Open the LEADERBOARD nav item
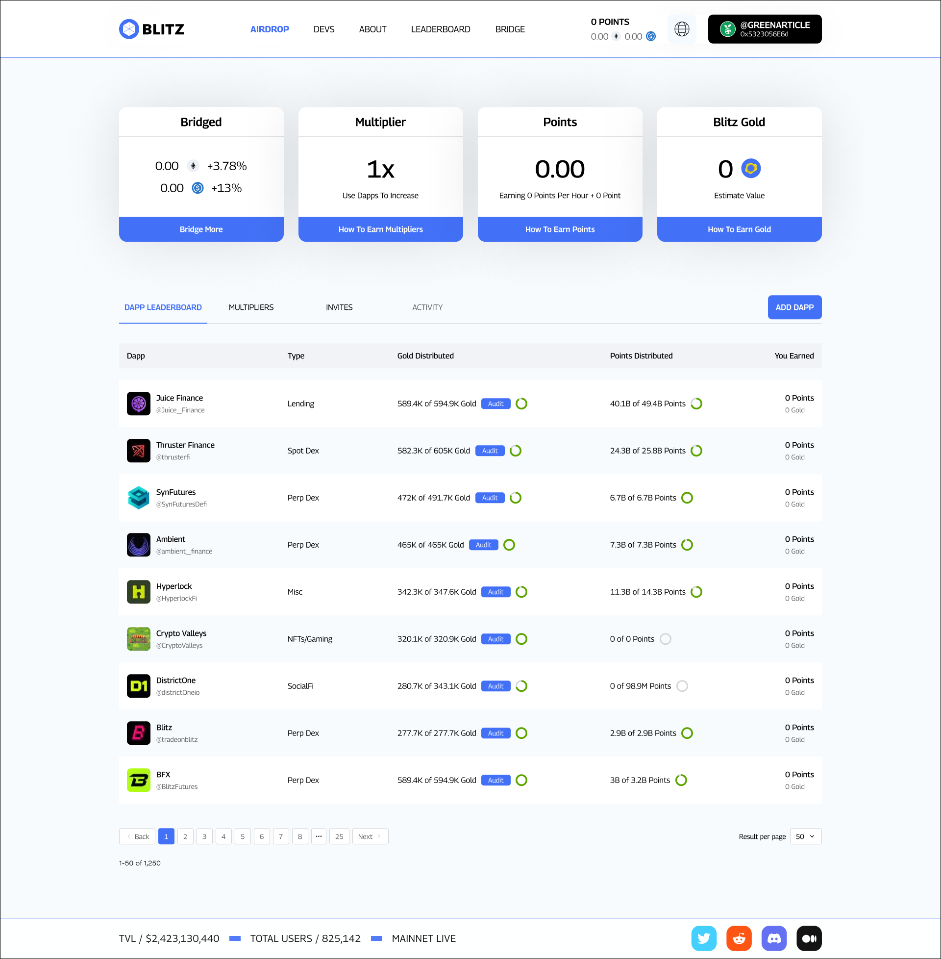This screenshot has height=959, width=941. click(440, 29)
